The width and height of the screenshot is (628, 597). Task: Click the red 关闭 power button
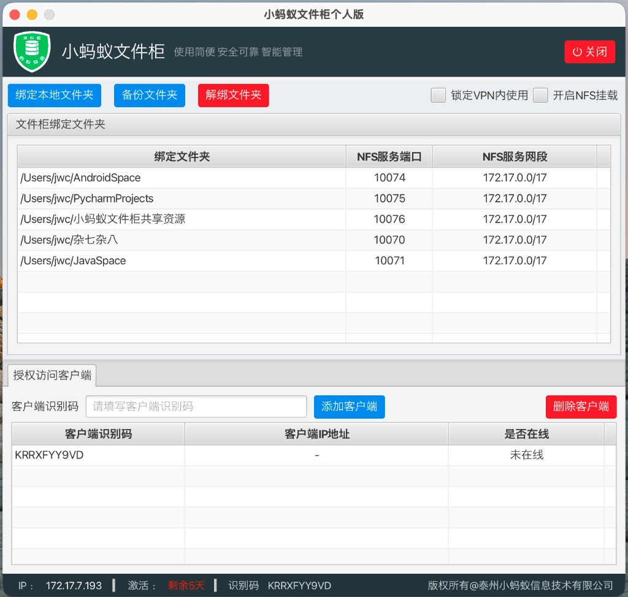point(589,51)
